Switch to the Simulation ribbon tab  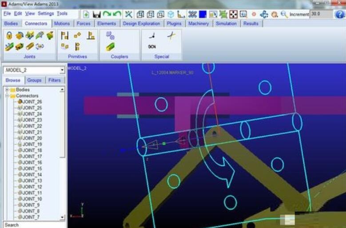(x=226, y=24)
